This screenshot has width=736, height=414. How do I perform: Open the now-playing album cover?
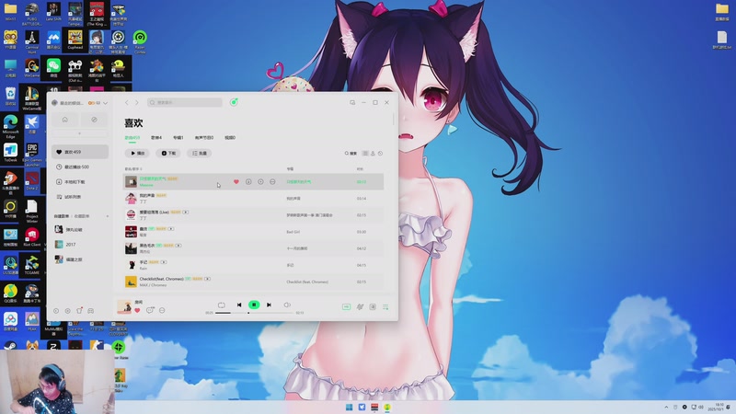pos(124,306)
